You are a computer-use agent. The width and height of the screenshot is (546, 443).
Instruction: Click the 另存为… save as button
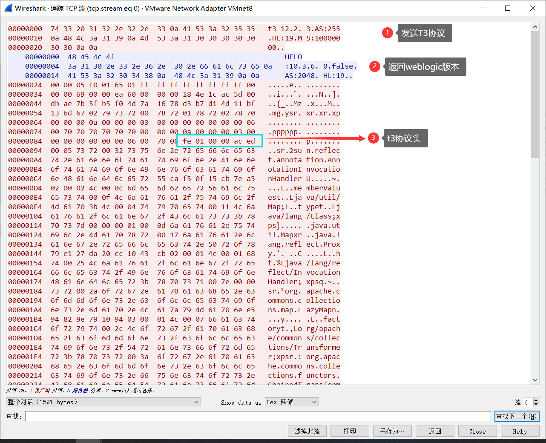pyautogui.click(x=392, y=431)
